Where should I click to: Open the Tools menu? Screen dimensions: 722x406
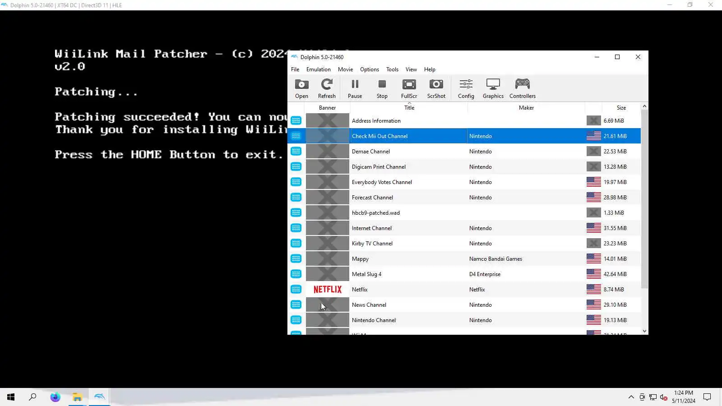pos(392,69)
